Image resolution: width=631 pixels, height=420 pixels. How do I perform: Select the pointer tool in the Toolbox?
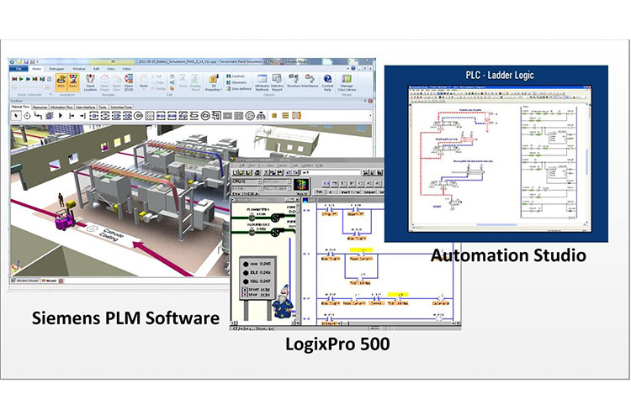click(16, 116)
